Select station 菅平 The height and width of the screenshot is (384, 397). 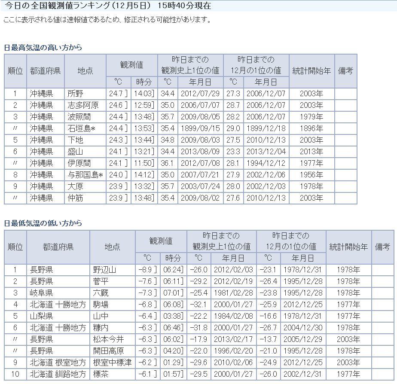click(101, 281)
